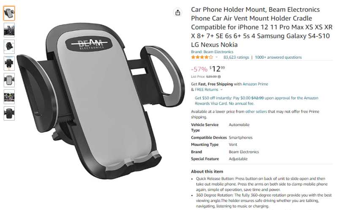Viewport: 338px width, 210px height.
Task: Click the Amazon Prime link
Action: click(255, 84)
